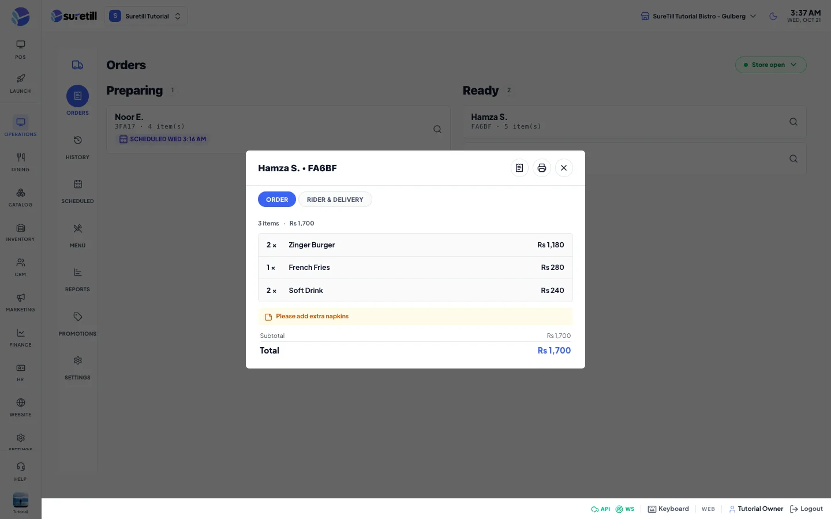Open the Keyboard shortcuts button

click(x=668, y=509)
